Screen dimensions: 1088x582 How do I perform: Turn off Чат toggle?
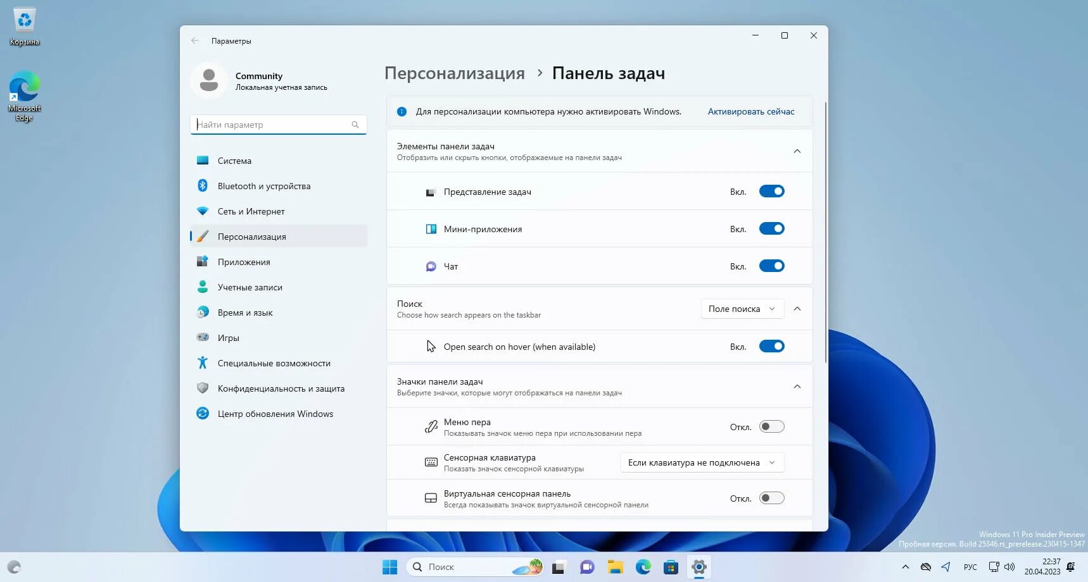772,266
